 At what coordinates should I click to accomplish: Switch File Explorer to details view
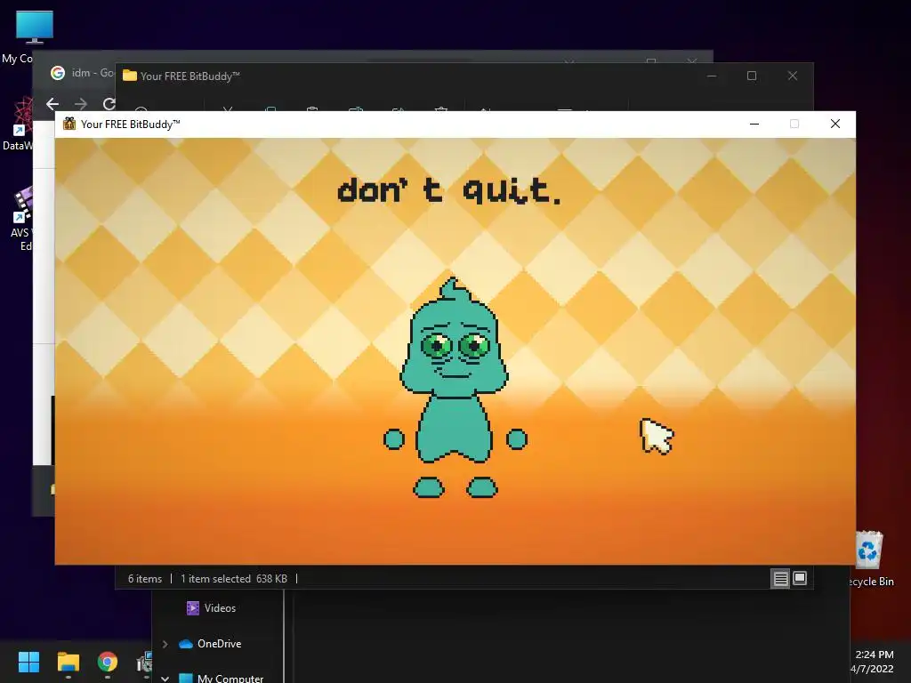[x=780, y=578]
